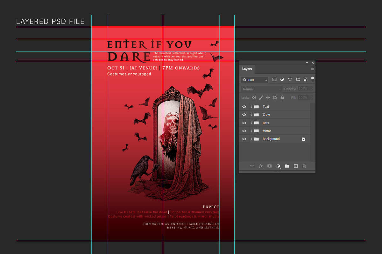
Task: Lock layer position with move lock
Action: tap(268, 97)
